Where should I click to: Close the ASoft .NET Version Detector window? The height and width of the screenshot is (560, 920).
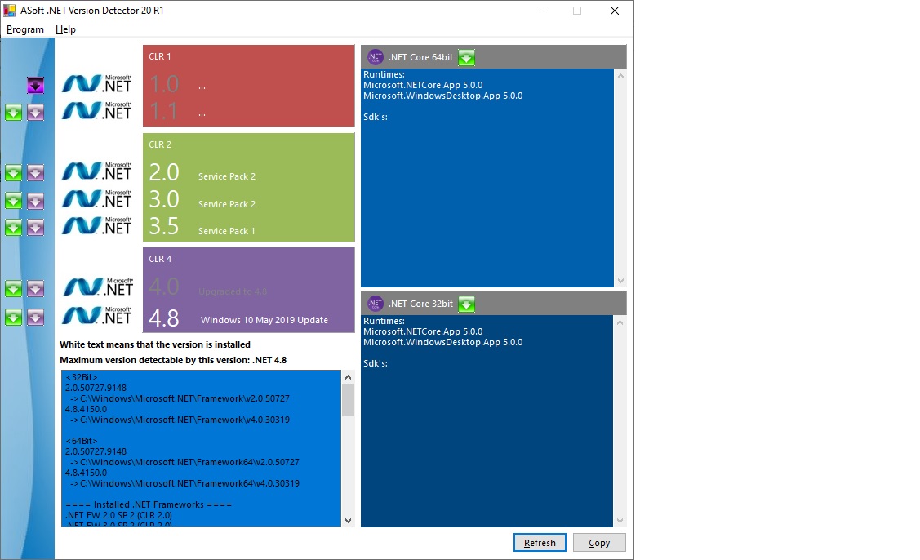pyautogui.click(x=615, y=11)
